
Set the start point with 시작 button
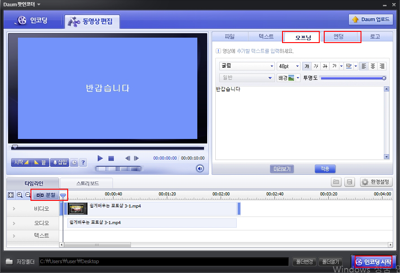point(21,162)
